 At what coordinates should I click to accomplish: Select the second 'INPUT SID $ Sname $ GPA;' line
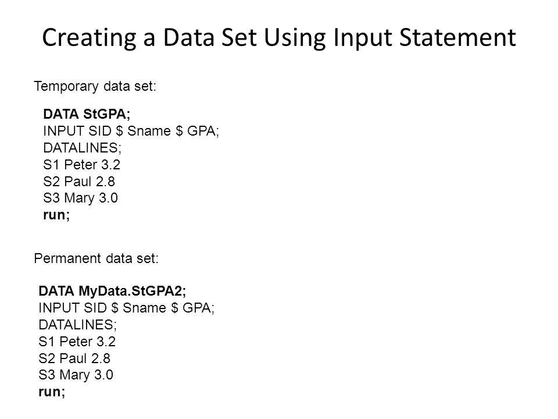[x=126, y=308]
